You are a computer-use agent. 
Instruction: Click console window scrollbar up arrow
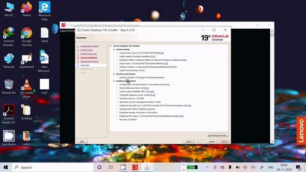point(272,31)
